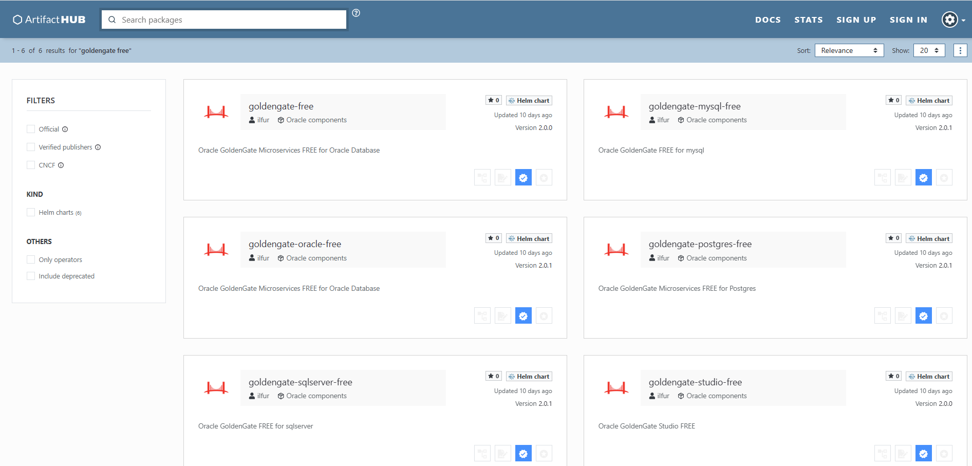
Task: Click the goldengate-mysql-free package logo
Action: pyautogui.click(x=616, y=112)
